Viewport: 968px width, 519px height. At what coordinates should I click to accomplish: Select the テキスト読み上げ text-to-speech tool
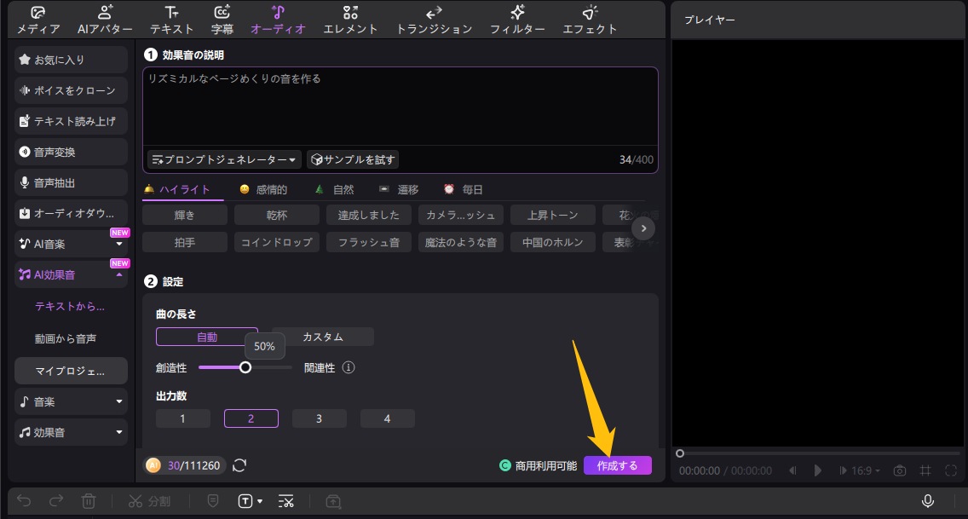pyautogui.click(x=70, y=120)
